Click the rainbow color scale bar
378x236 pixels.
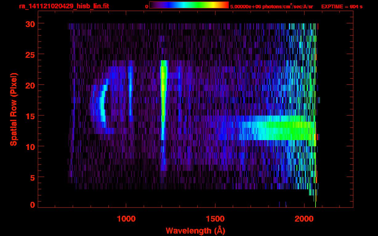pyautogui.click(x=189, y=5)
